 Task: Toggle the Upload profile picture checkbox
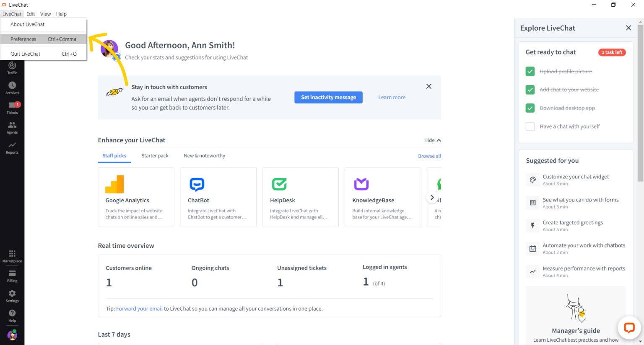click(x=530, y=72)
